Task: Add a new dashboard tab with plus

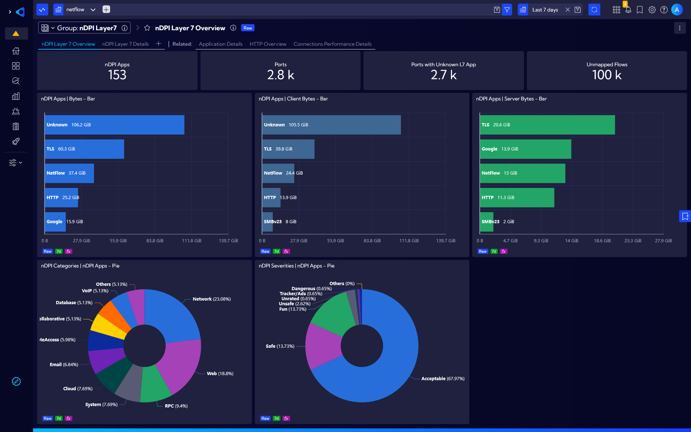Action: pos(158,44)
